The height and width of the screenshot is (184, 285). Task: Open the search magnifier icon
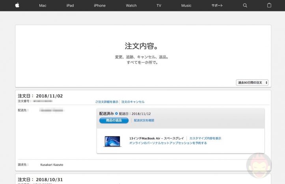point(245,6)
